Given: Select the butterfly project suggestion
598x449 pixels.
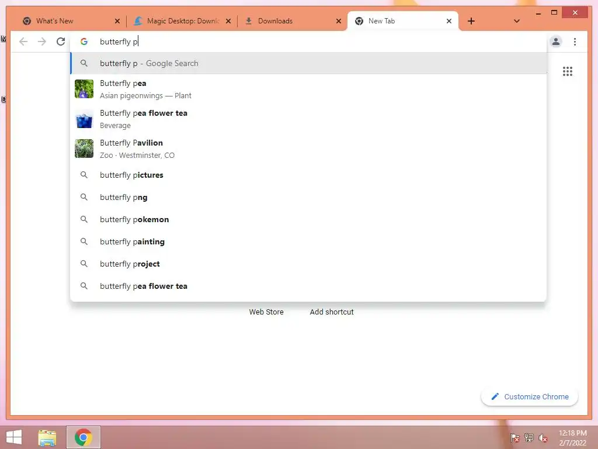Looking at the screenshot, I should pyautogui.click(x=308, y=264).
